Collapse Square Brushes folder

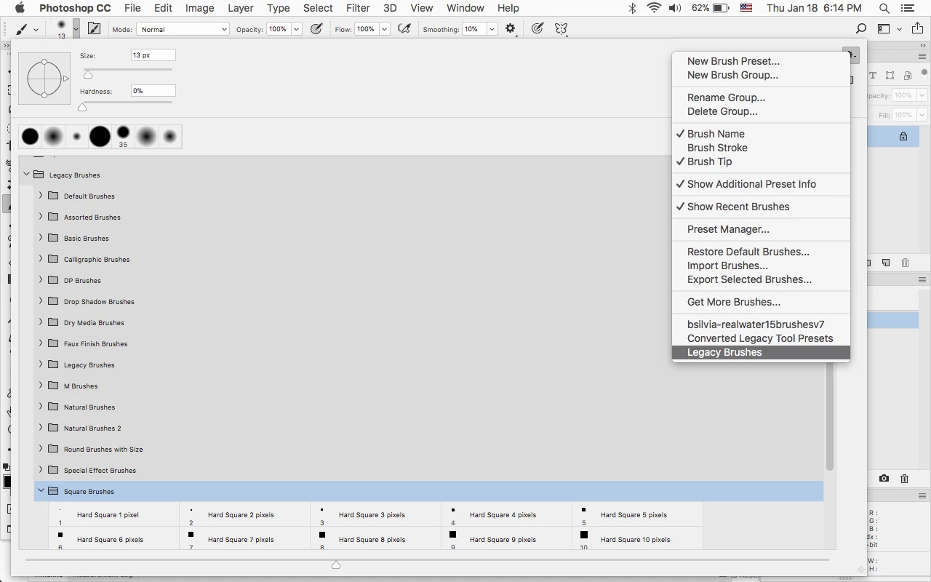point(41,491)
